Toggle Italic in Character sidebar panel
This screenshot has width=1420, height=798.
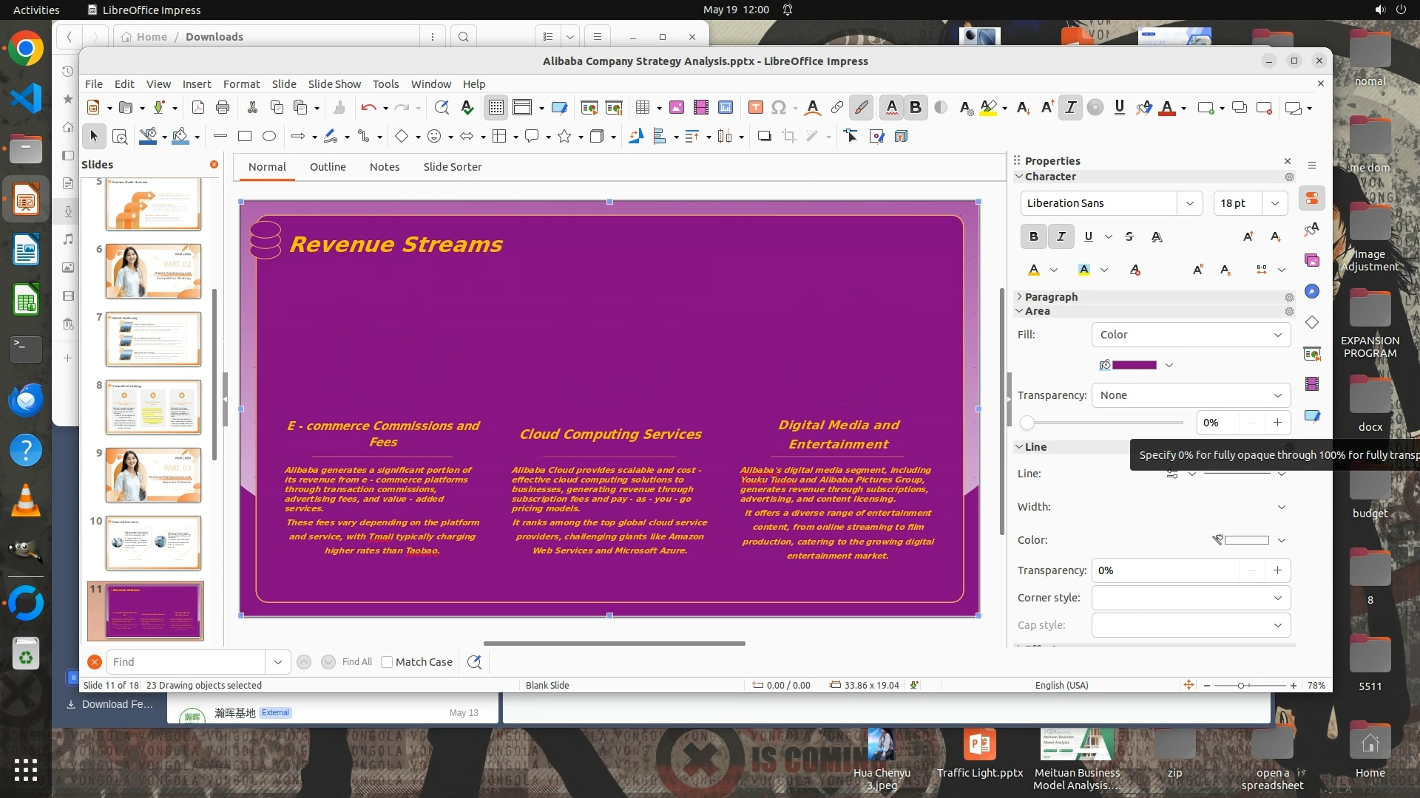point(1061,236)
